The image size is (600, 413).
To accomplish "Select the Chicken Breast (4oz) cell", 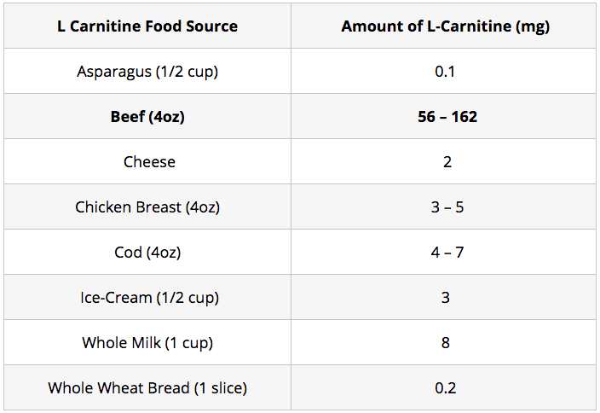I will coord(147,207).
